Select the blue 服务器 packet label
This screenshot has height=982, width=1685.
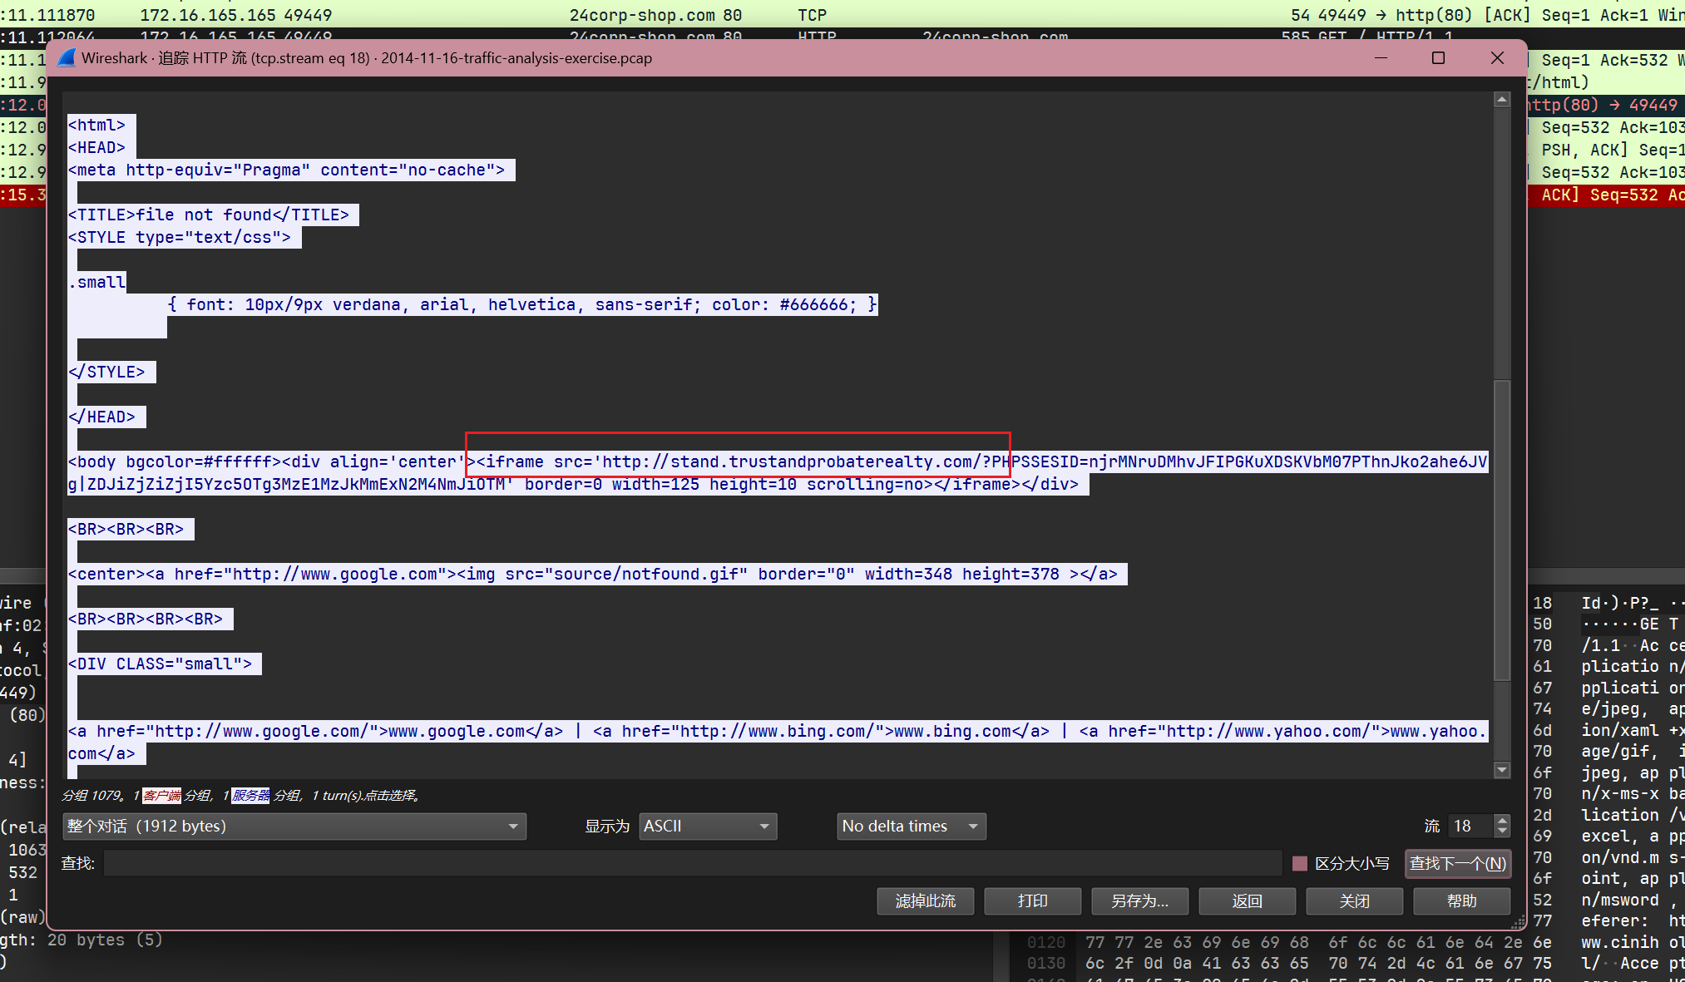(250, 796)
